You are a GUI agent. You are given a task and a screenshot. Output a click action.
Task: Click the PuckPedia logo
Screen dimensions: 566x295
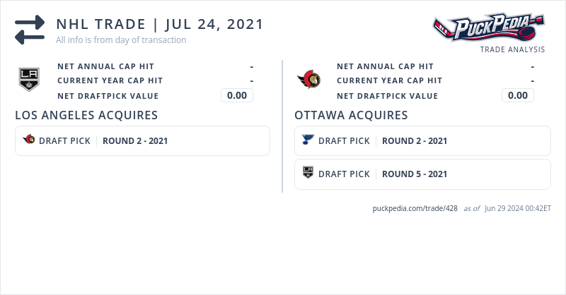(489, 28)
